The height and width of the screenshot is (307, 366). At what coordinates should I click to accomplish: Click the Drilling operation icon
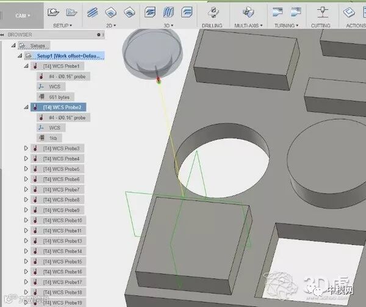pos(213,12)
